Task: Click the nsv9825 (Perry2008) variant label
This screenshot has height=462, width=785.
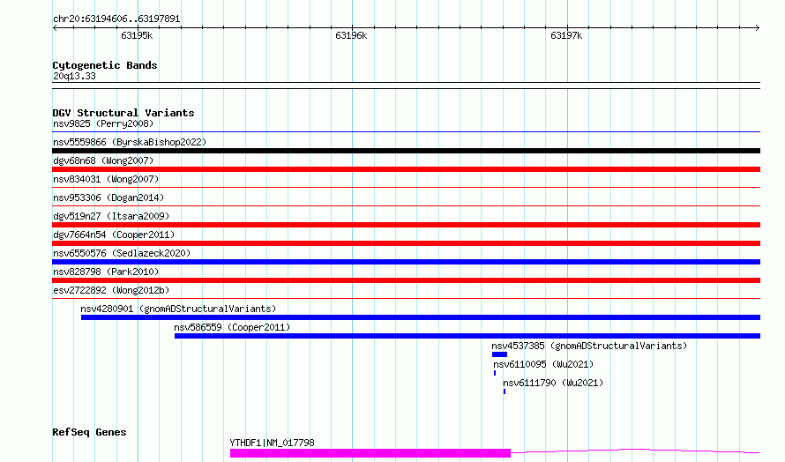Action: [103, 123]
